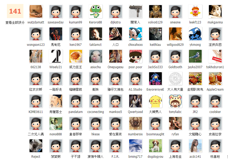
Task: Open the Astro Boy avatar of chiwahxxx
Action: pos(136,34)
